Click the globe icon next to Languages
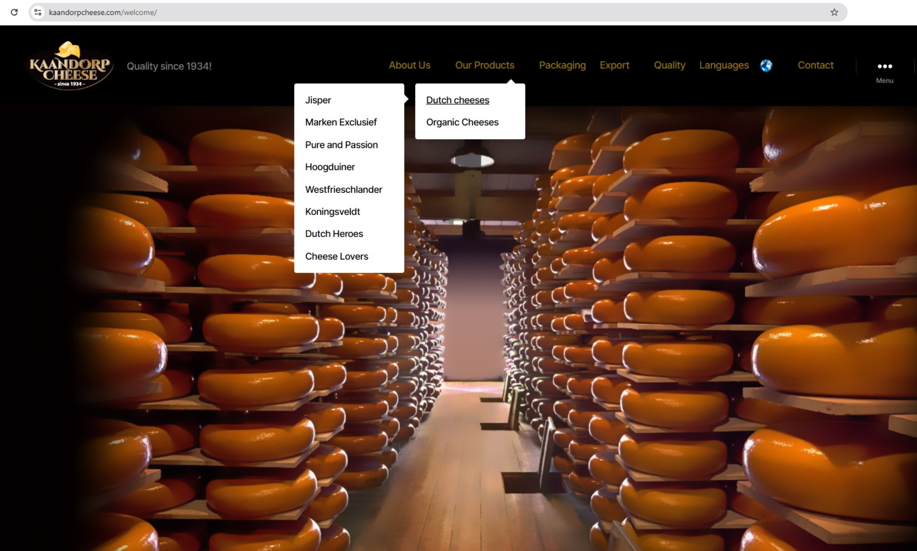 (766, 66)
